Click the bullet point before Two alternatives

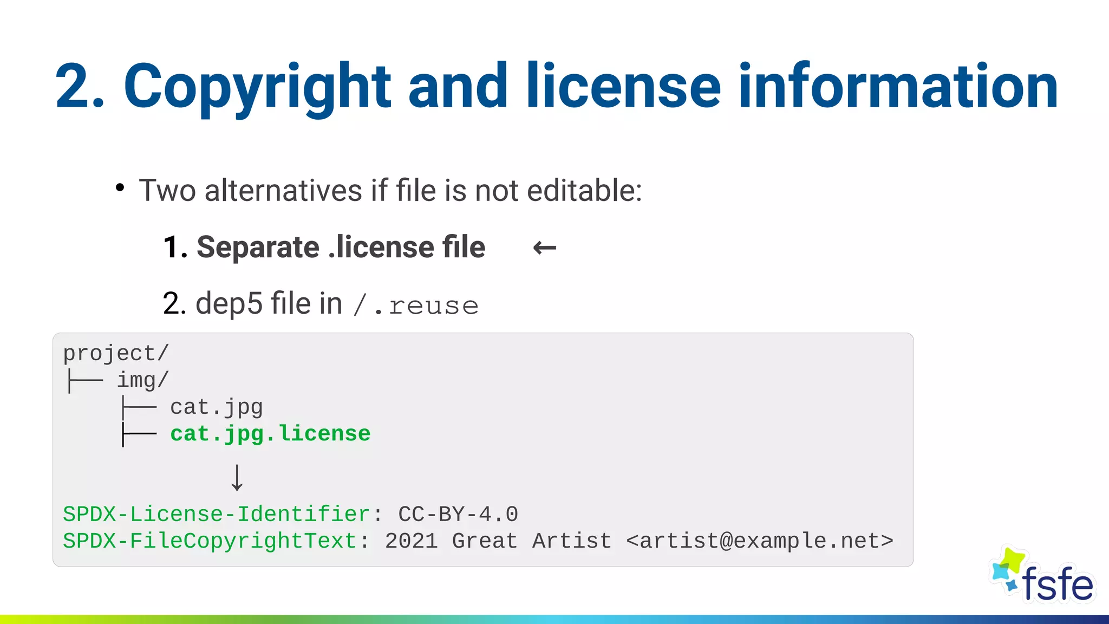click(x=120, y=188)
